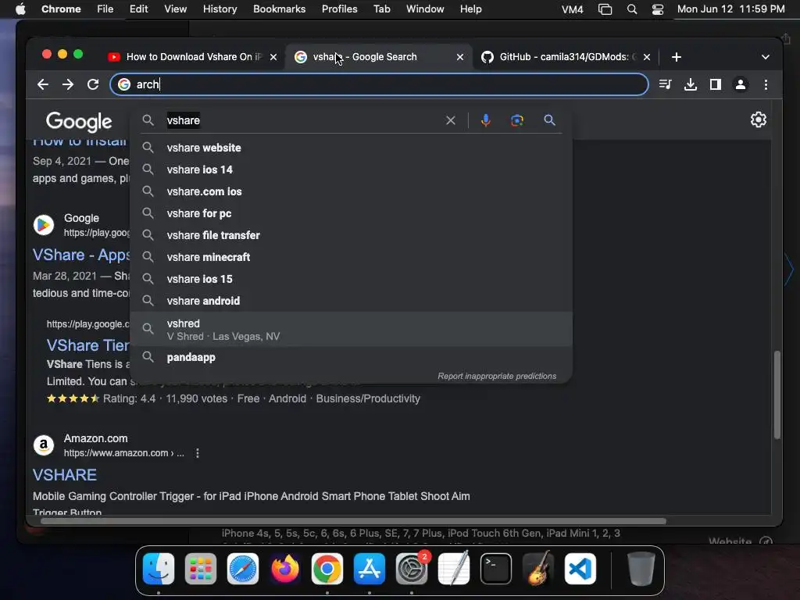Open the Trash in the Dock
800x600 pixels.
[641, 569]
